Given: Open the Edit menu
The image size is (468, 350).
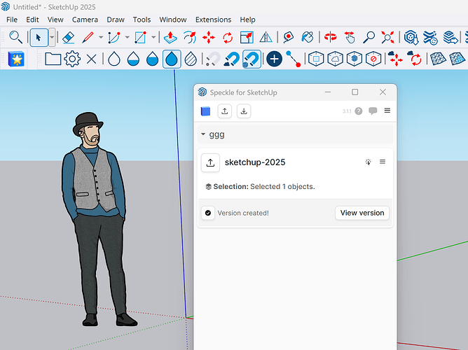Looking at the screenshot, I should tap(32, 20).
